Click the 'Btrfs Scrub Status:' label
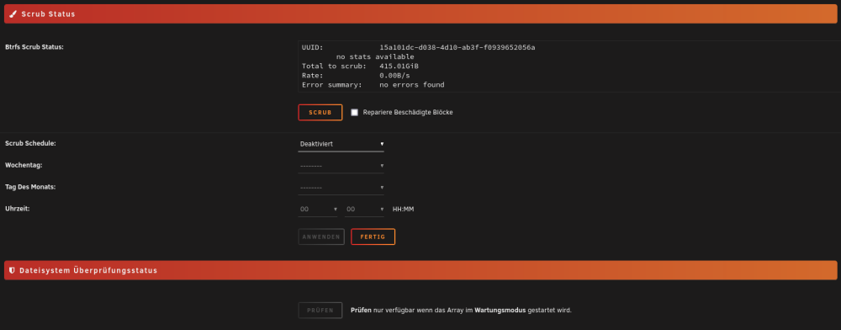The image size is (841, 330). tap(34, 47)
